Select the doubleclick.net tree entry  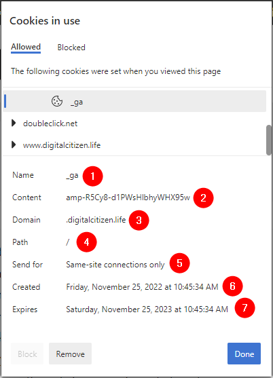pos(50,124)
